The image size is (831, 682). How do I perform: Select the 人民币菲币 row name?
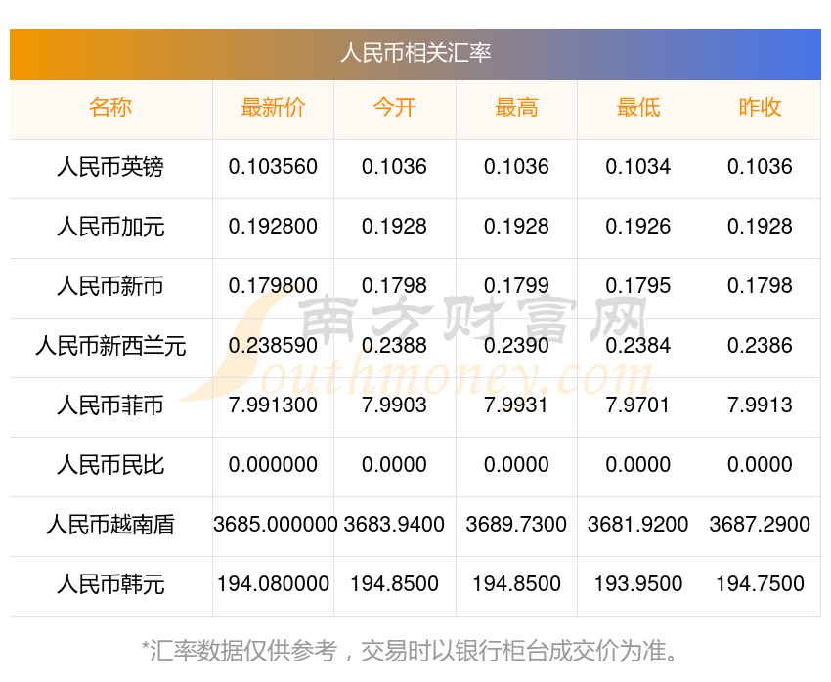[x=110, y=405]
